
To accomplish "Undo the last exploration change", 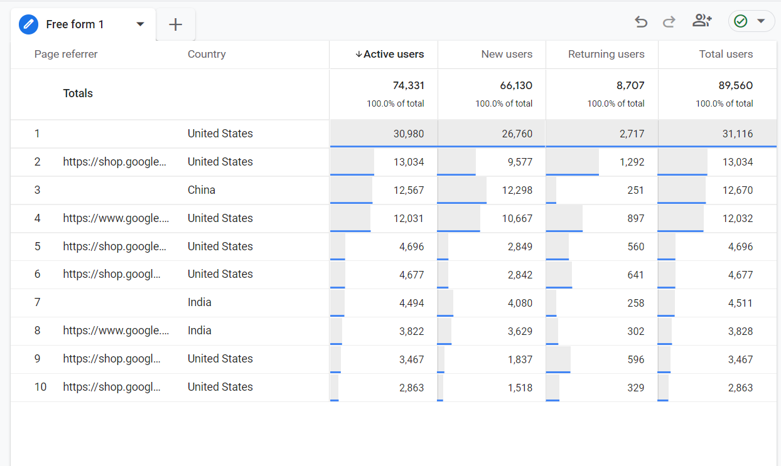I will click(641, 21).
